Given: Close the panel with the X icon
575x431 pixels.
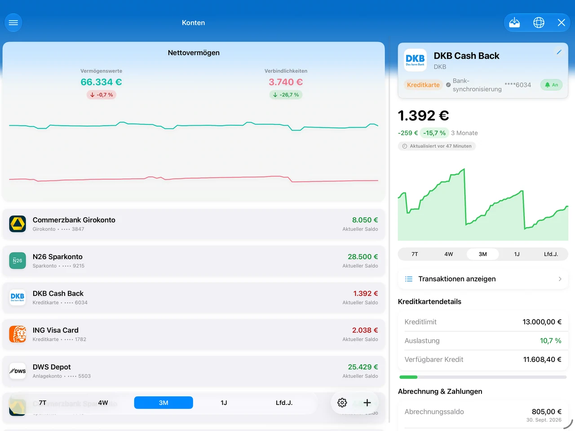Looking at the screenshot, I should (x=561, y=22).
